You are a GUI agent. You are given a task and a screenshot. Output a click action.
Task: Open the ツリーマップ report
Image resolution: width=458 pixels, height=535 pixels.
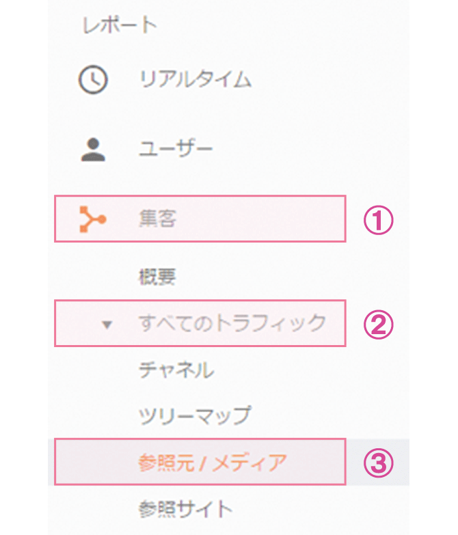pyautogui.click(x=195, y=415)
